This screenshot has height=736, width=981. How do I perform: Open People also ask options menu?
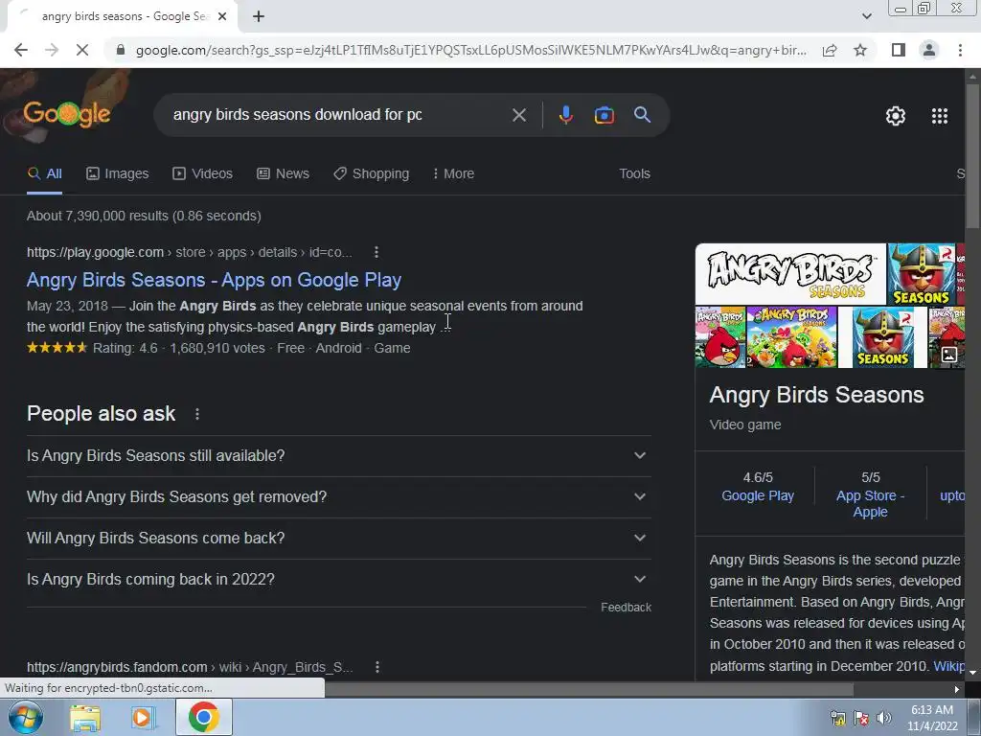pyautogui.click(x=197, y=414)
